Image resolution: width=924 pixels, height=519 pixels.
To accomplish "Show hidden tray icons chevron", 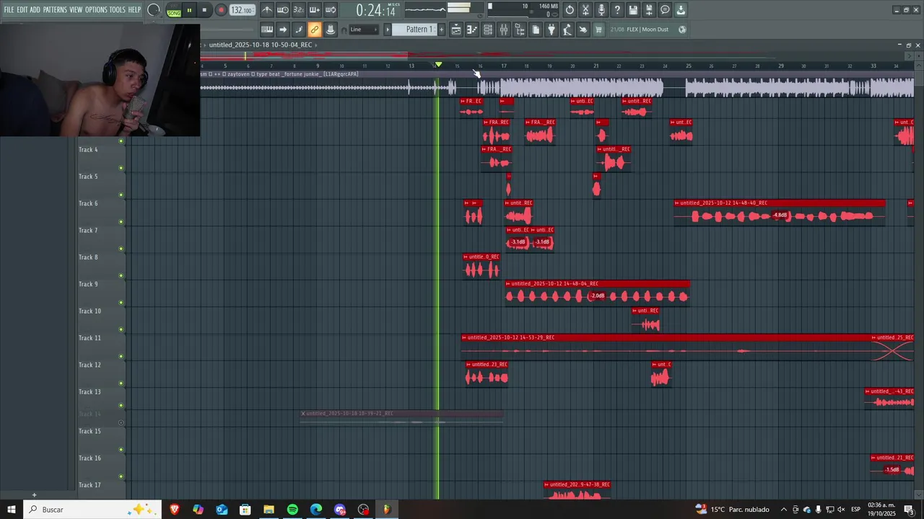I will (x=784, y=510).
